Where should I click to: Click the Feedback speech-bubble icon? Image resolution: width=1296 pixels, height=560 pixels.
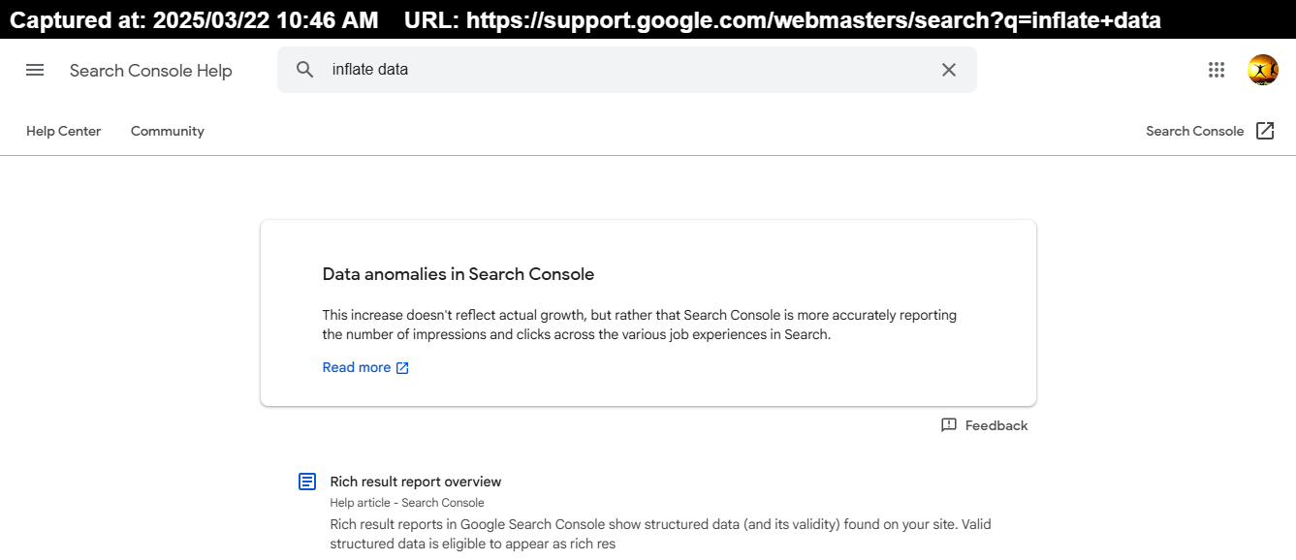tap(949, 425)
